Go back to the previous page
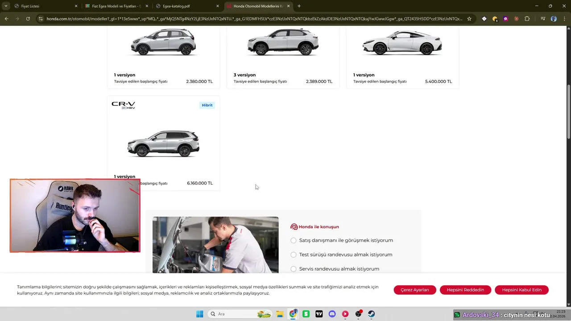571x321 pixels. pyautogui.click(x=6, y=19)
